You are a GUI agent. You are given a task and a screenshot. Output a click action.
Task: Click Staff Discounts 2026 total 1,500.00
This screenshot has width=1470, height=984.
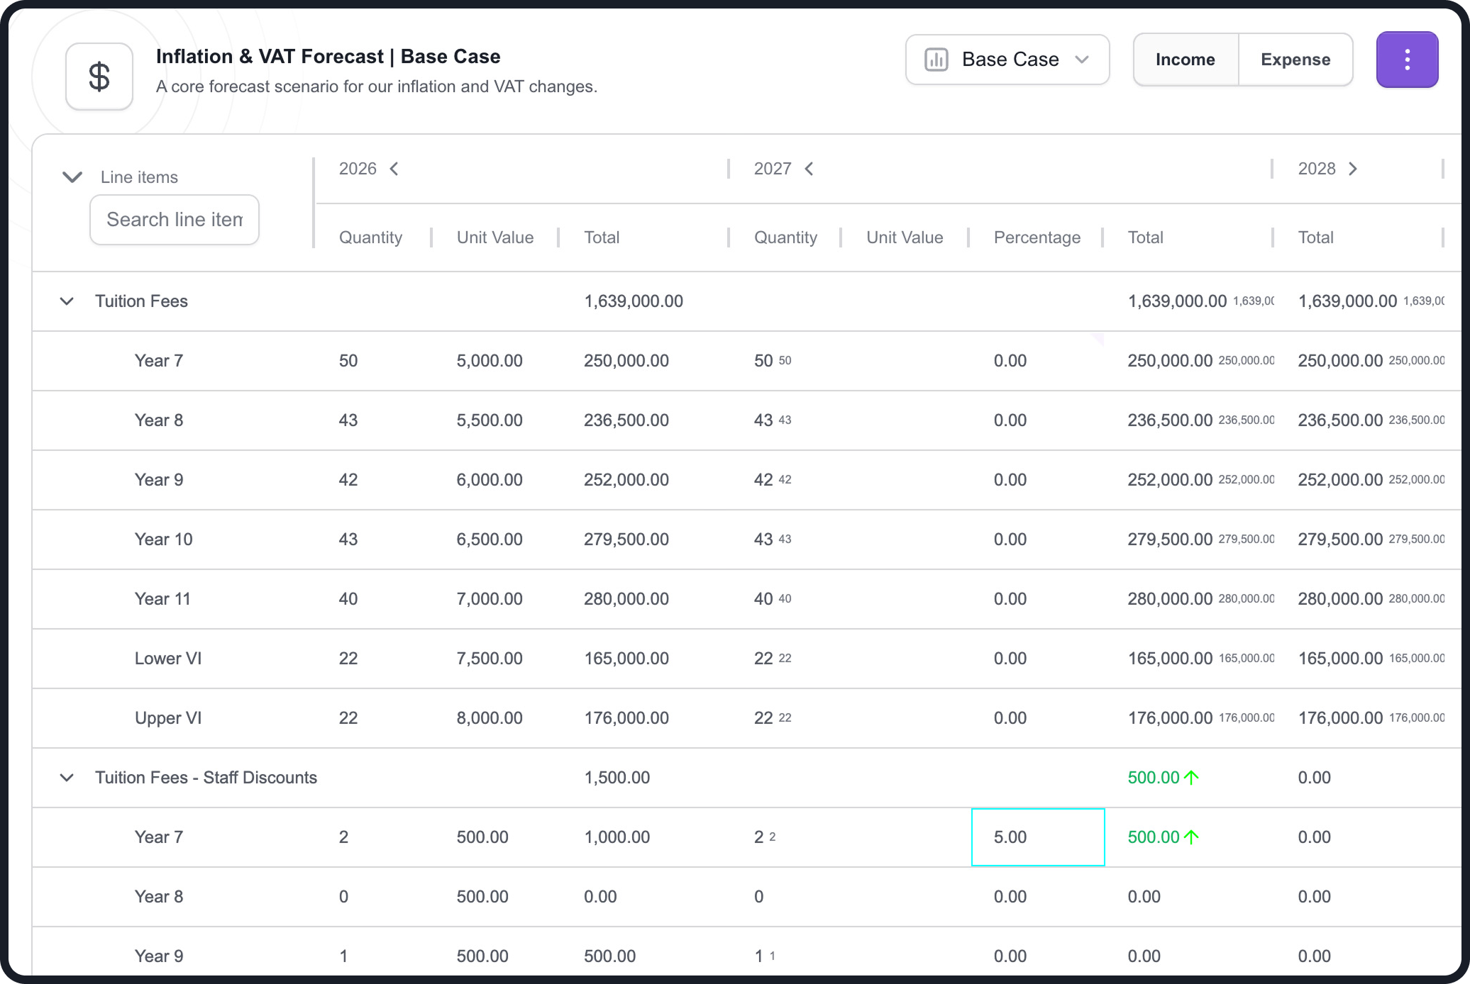pos(617,778)
